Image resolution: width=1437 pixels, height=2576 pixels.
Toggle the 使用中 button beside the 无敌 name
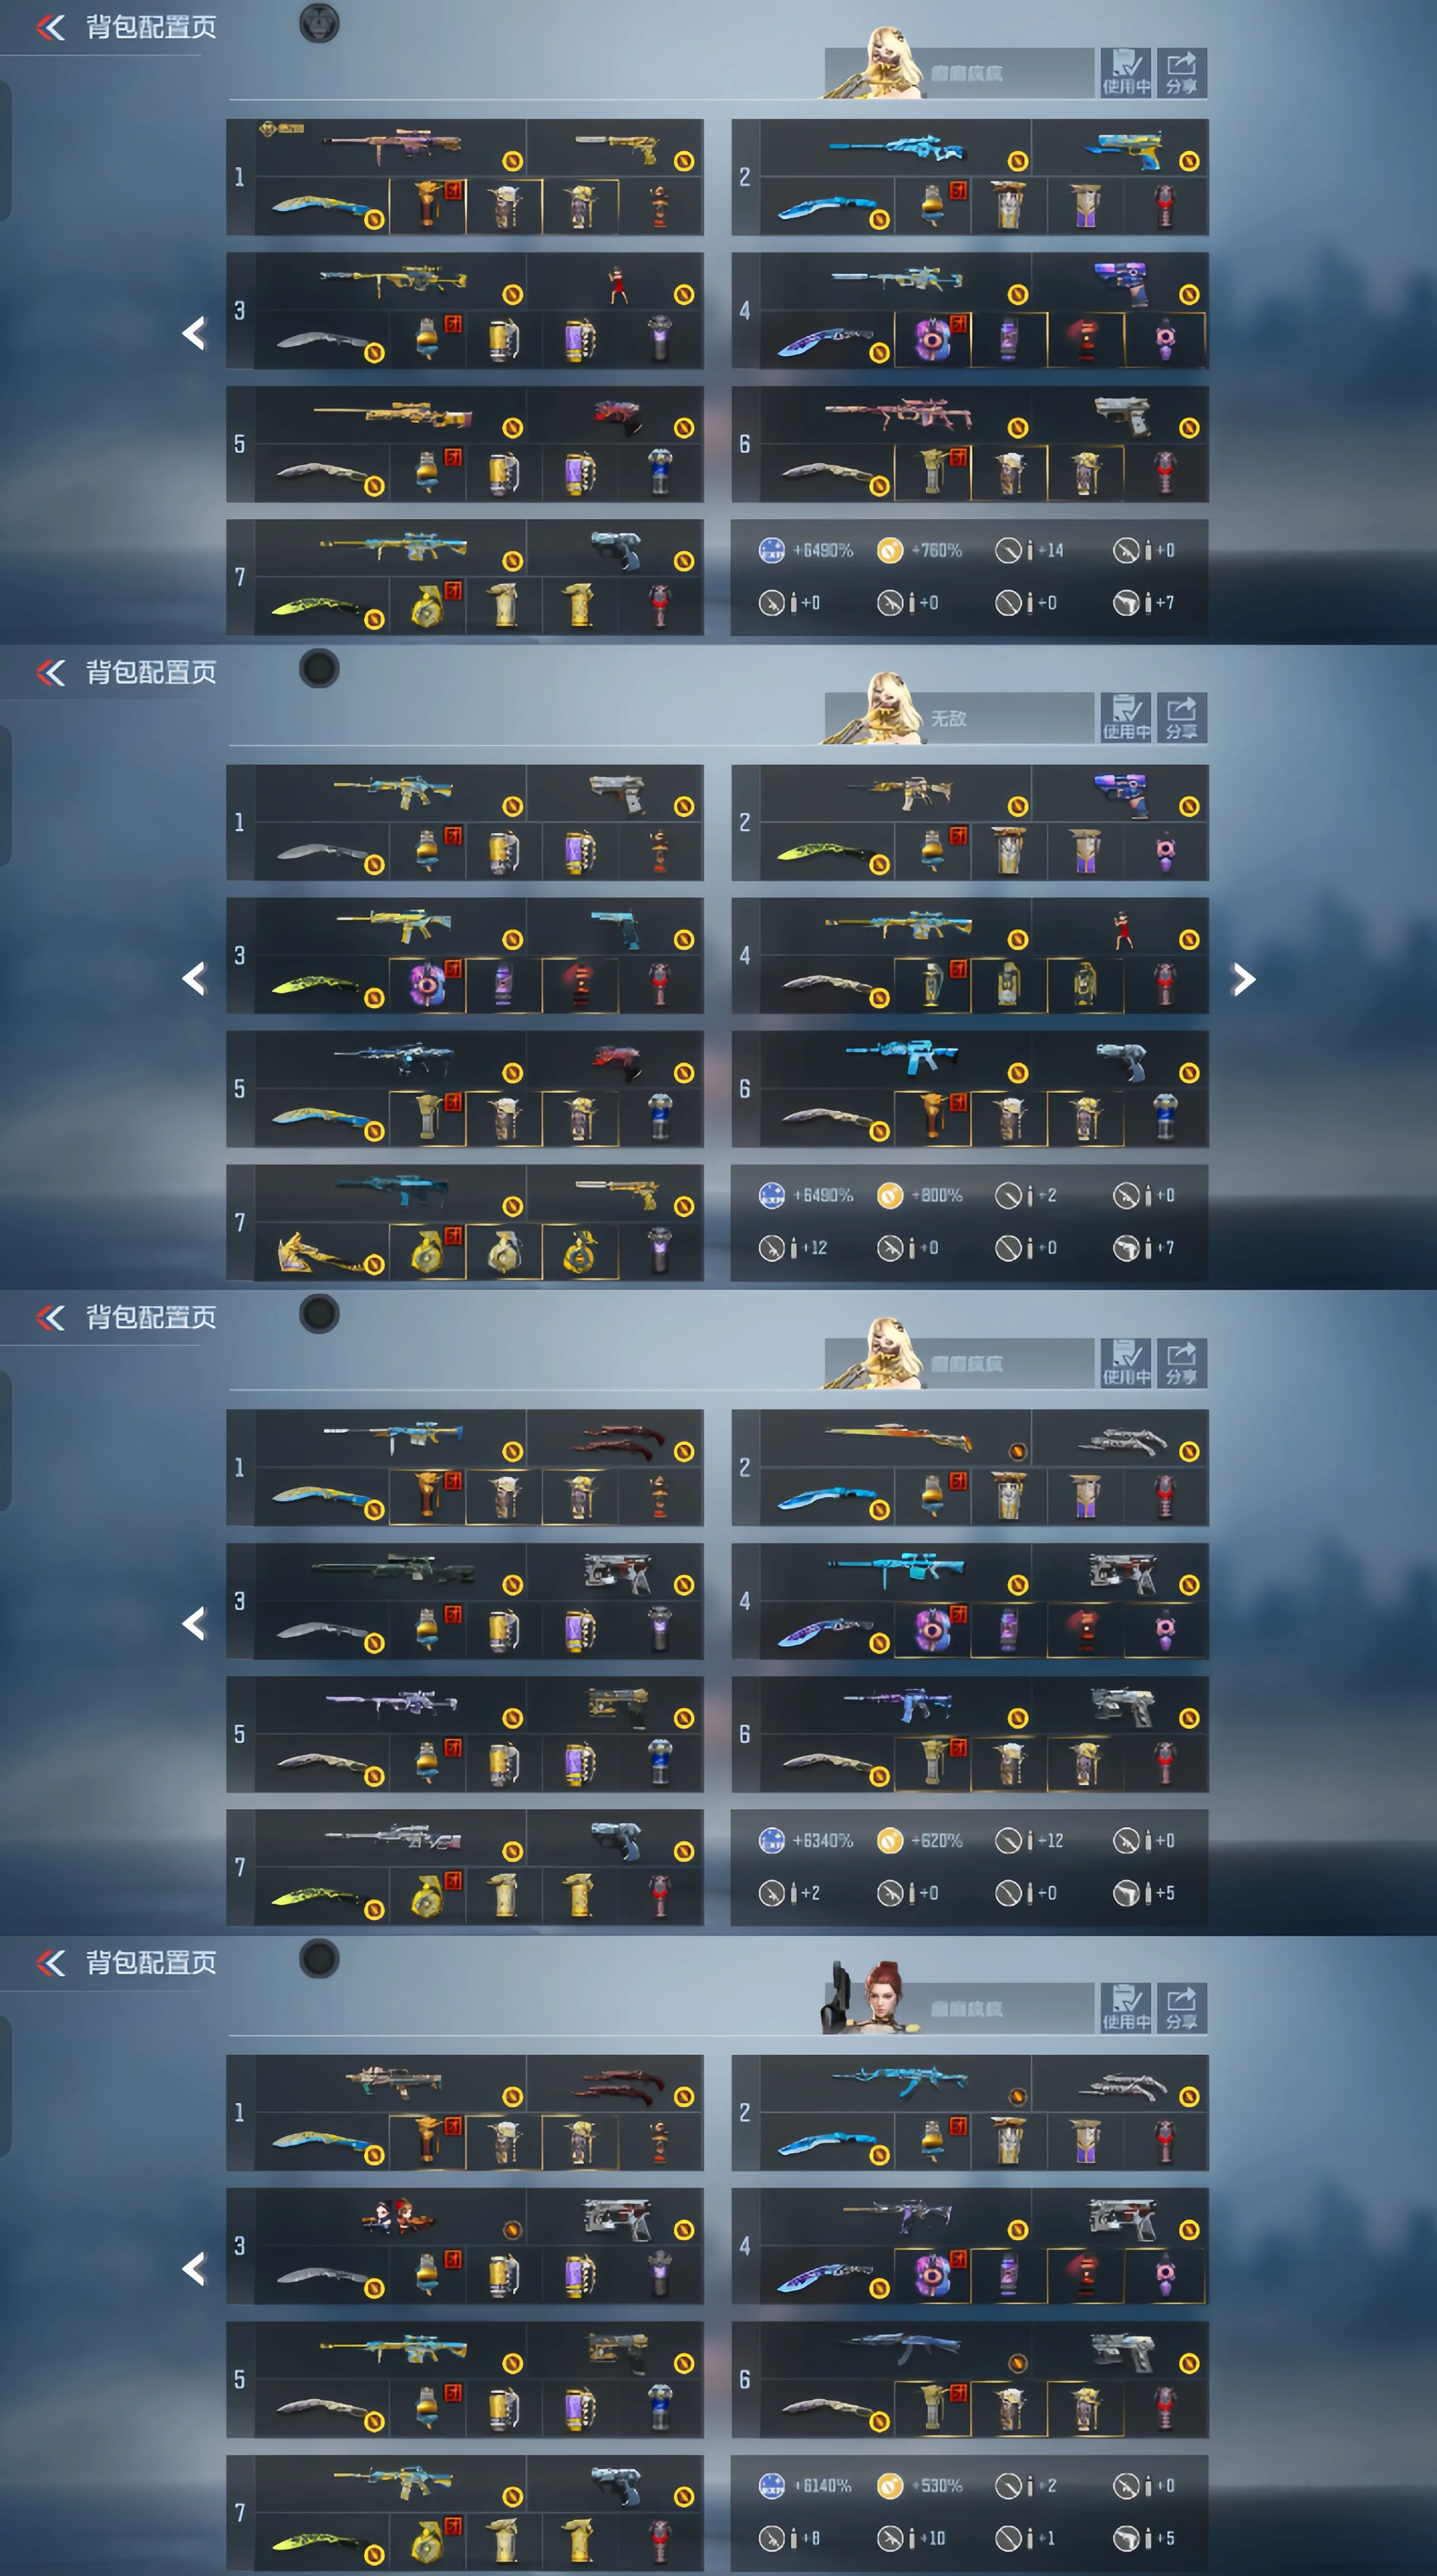(x=1125, y=718)
